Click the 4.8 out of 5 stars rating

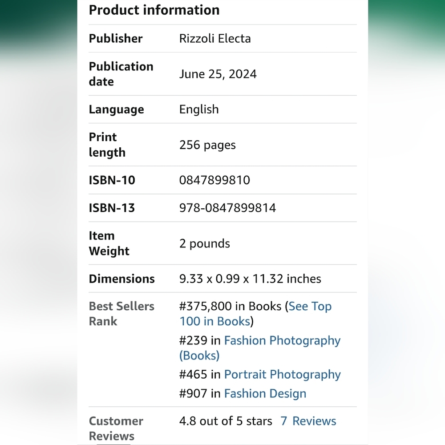(x=226, y=421)
